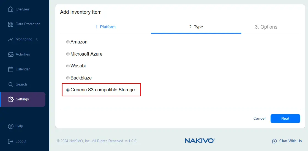Image resolution: width=308 pixels, height=151 pixels.
Task: Click the NAKIVO logo in footer
Action: pos(200,141)
